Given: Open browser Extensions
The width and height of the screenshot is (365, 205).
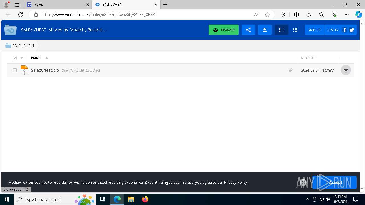Looking at the screenshot, I should [x=283, y=15].
